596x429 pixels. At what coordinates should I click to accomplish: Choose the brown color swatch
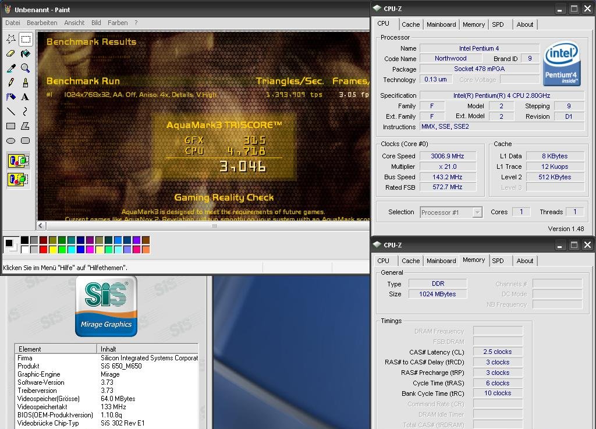pos(146,240)
